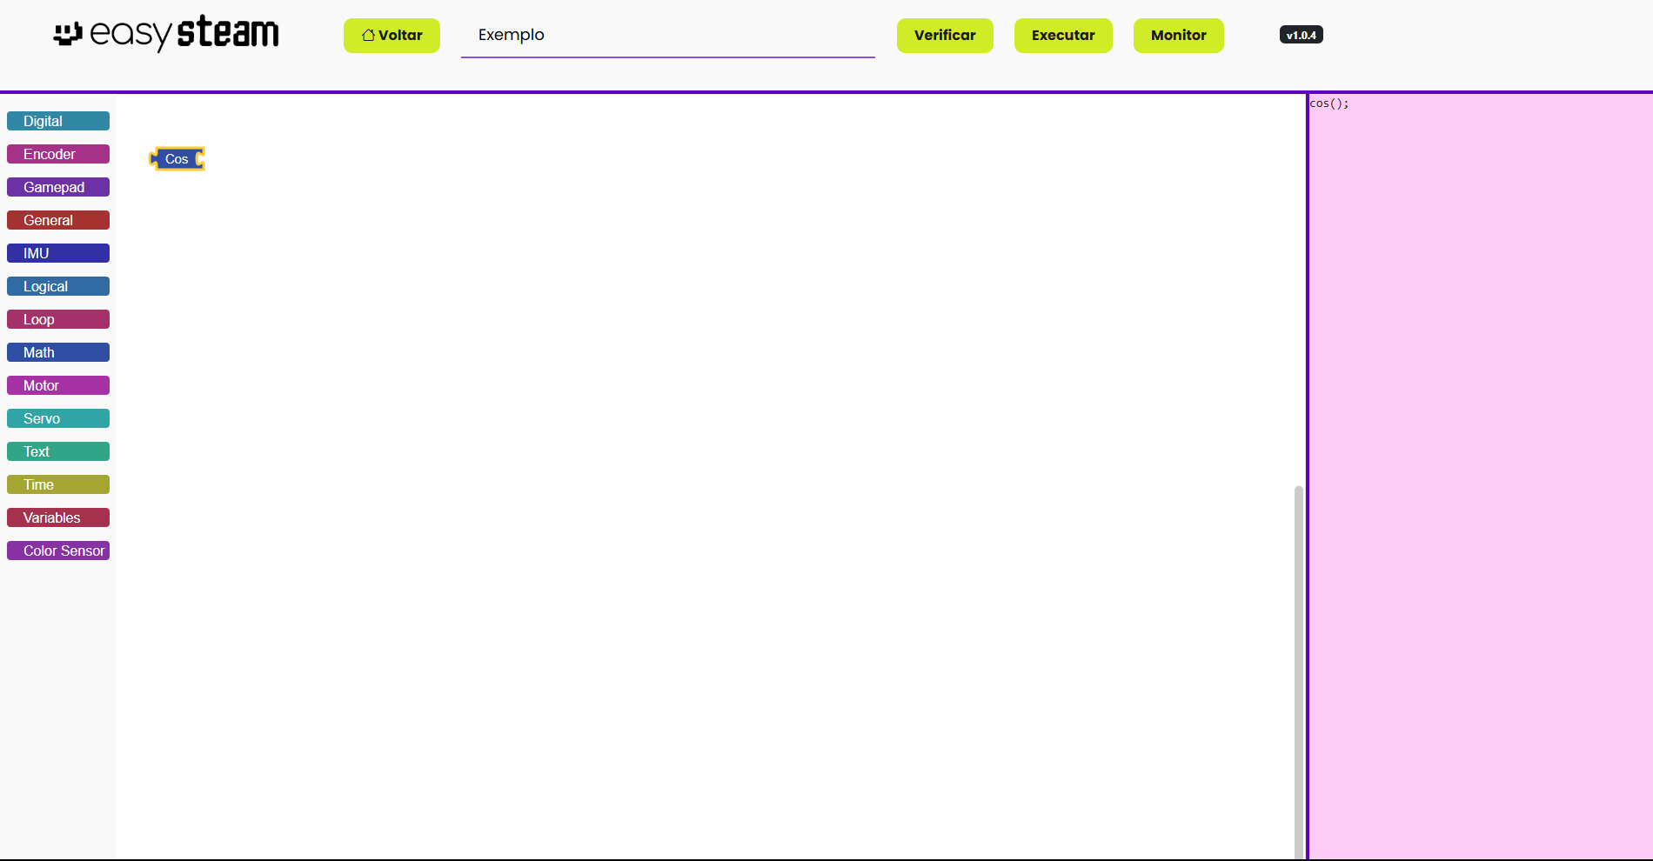Open the Time block category

(x=58, y=484)
